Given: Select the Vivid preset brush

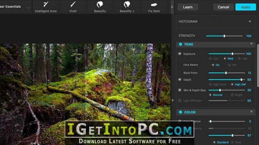Looking at the screenshot, I should (x=73, y=7).
